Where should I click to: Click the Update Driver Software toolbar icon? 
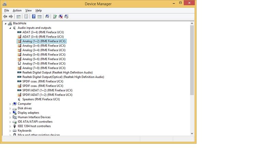click(55, 16)
